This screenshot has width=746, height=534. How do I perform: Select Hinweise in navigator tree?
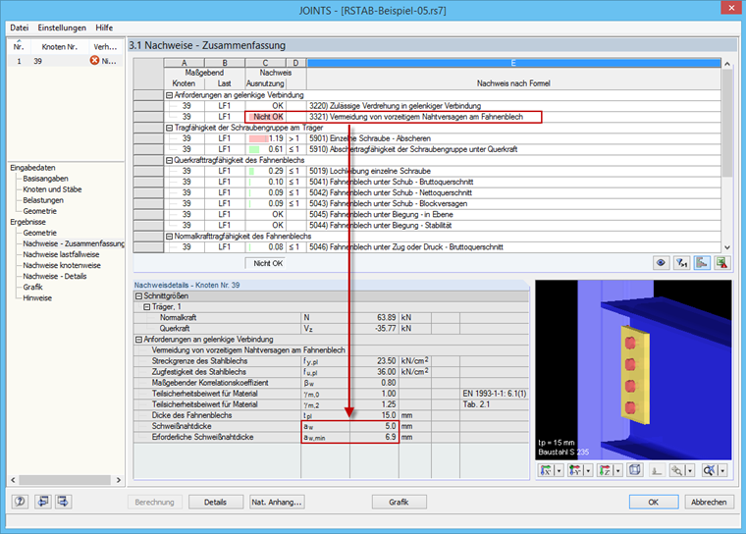(x=37, y=298)
